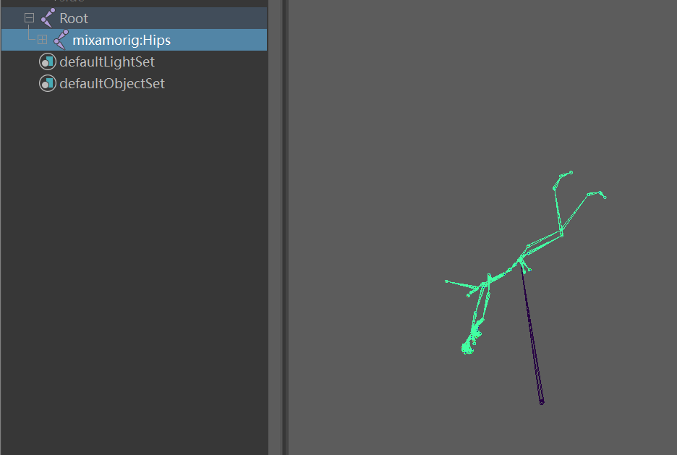
Task: Expand the mixamorig:Hips node children
Action: pos(42,40)
